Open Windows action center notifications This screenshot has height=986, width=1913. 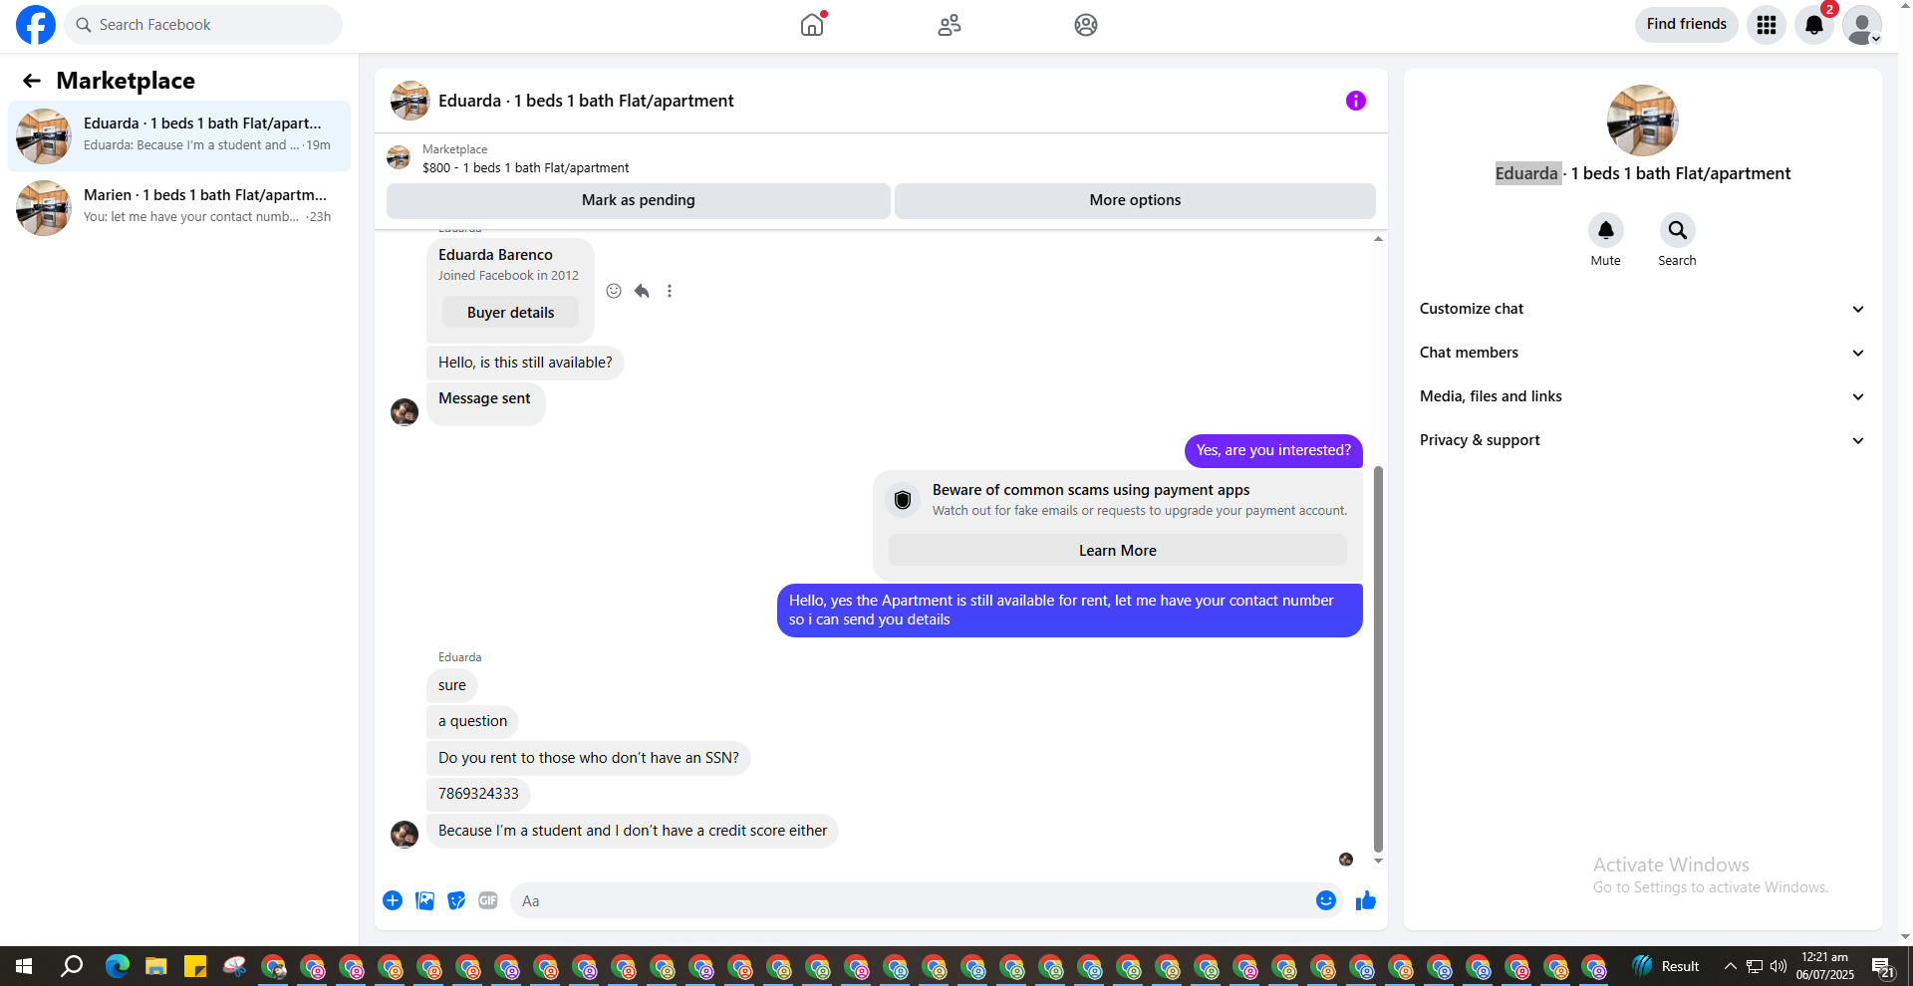[1882, 966]
